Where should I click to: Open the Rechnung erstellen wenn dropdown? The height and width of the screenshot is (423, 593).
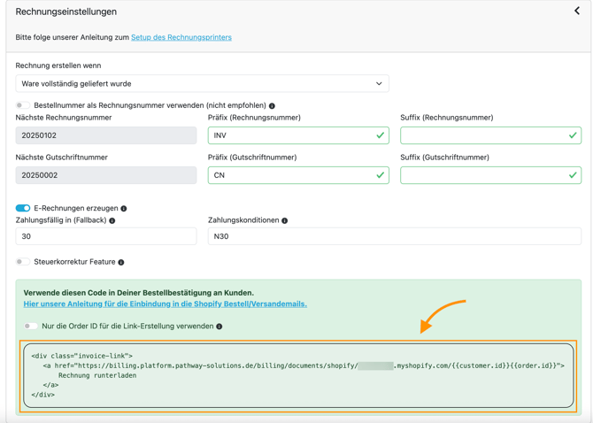(202, 84)
